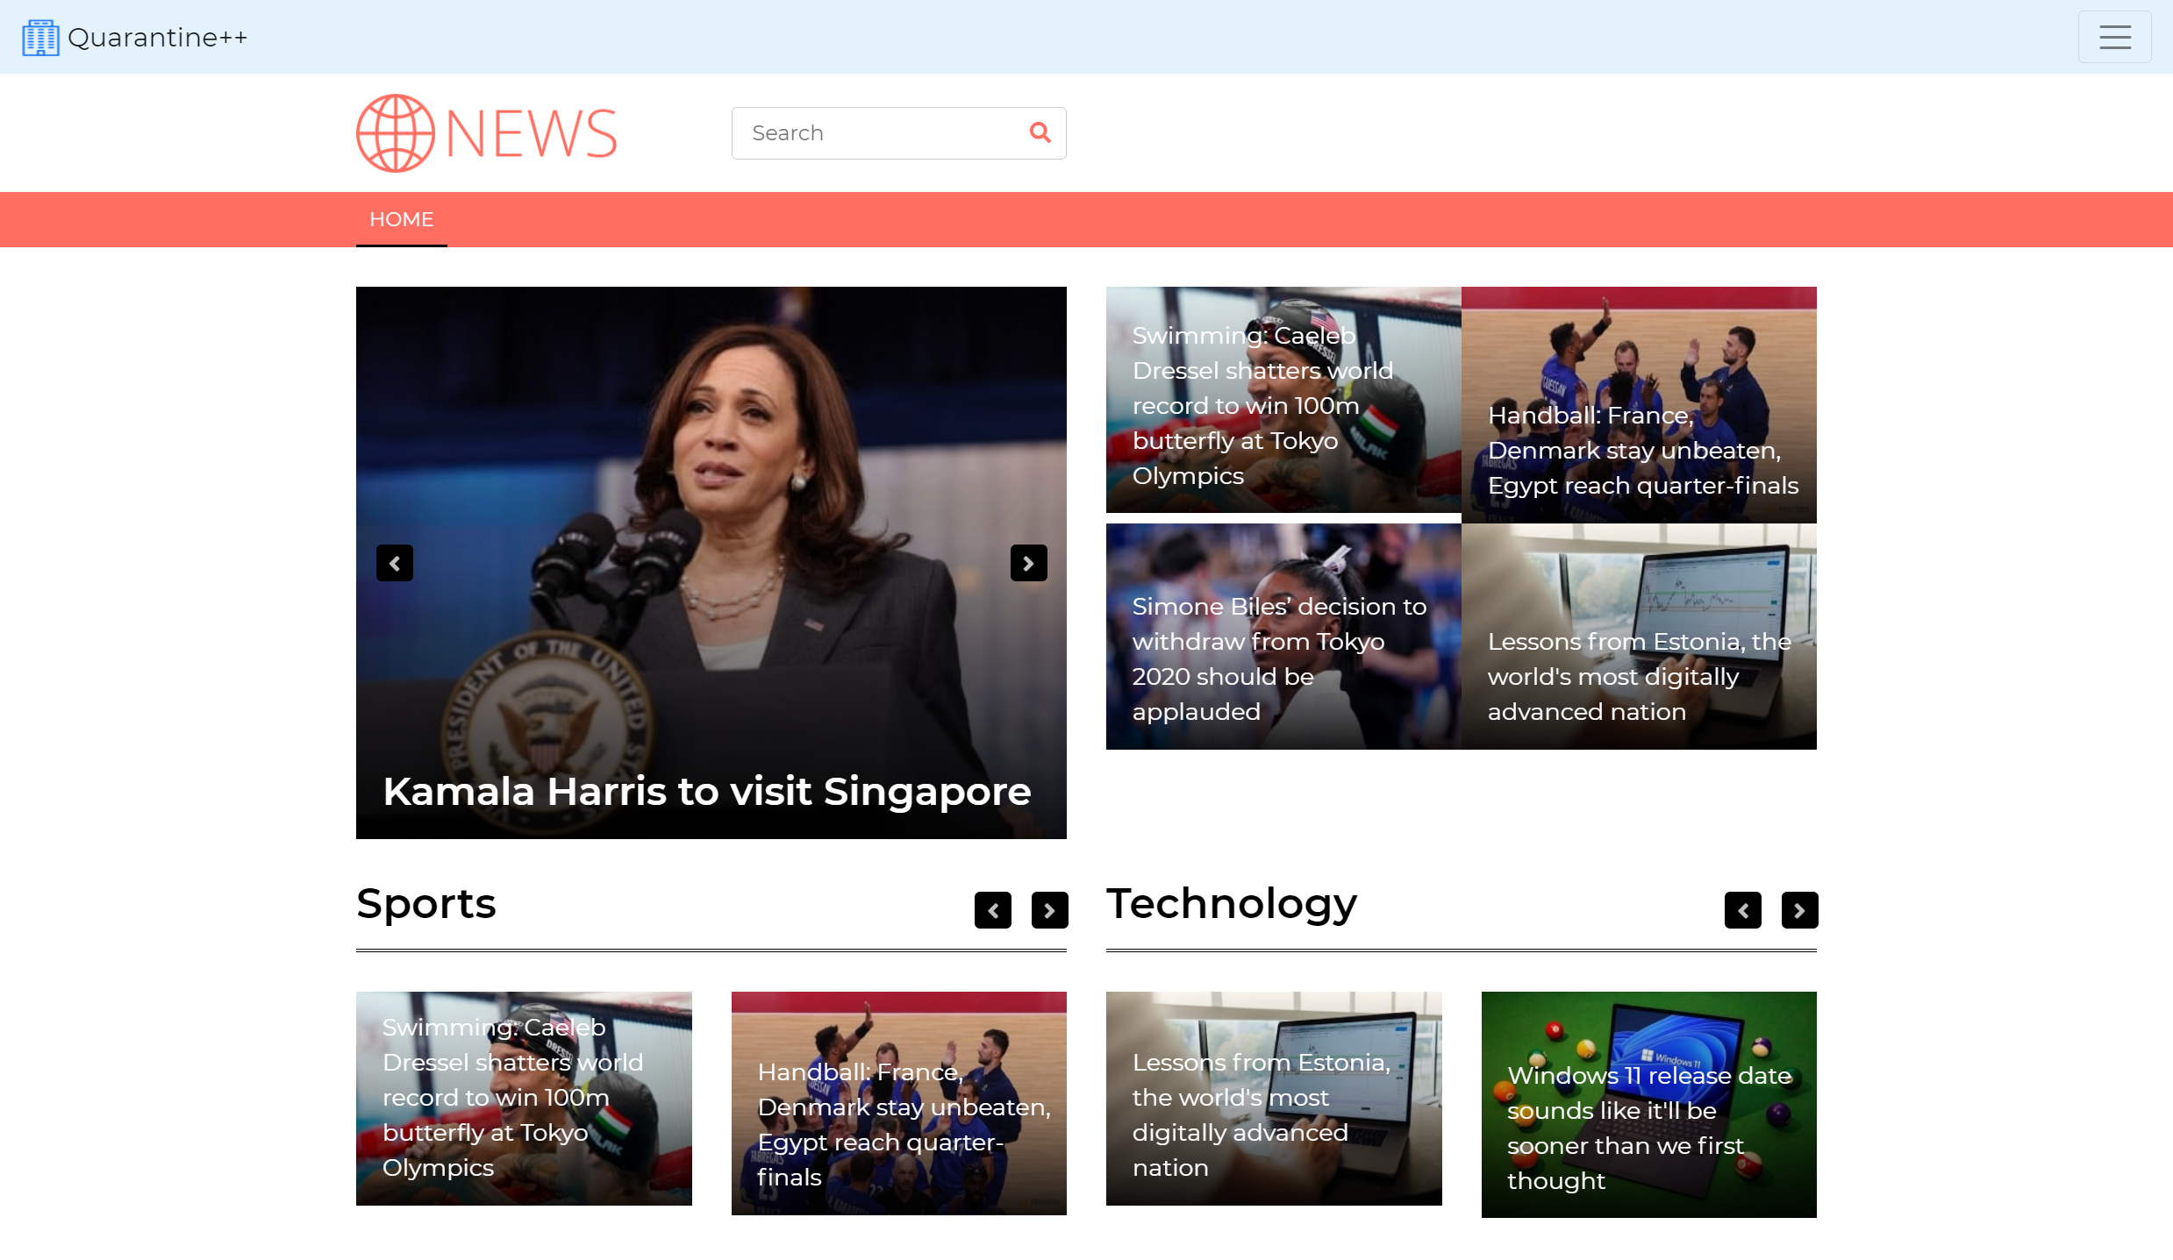Show next Technology articles
2173x1260 pixels.
(1799, 910)
